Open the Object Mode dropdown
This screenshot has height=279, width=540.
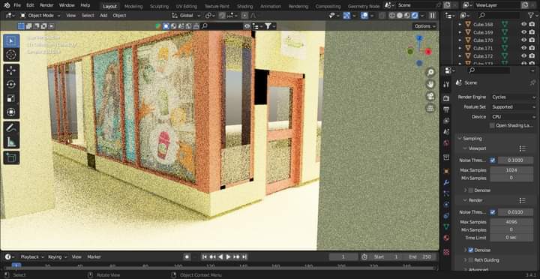pos(40,16)
